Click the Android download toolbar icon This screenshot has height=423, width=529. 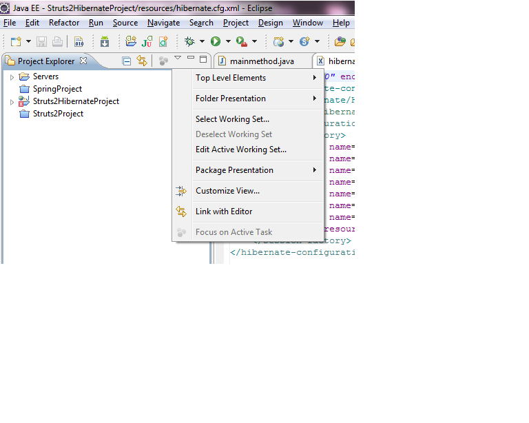(x=105, y=41)
